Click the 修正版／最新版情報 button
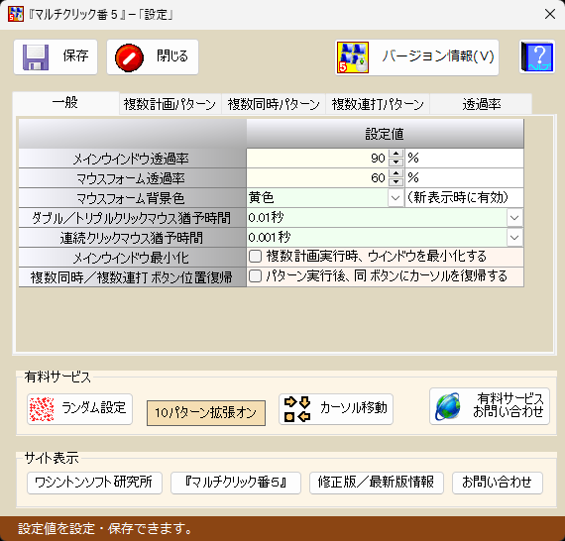Image resolution: width=565 pixels, height=541 pixels. tap(377, 483)
